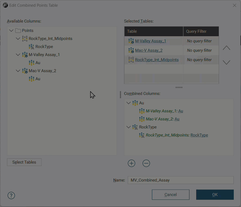Click the Mac-V Assay_2 icon in Selected Tables
Image resolution: width=241 pixels, height=207 pixels.
click(x=131, y=50)
